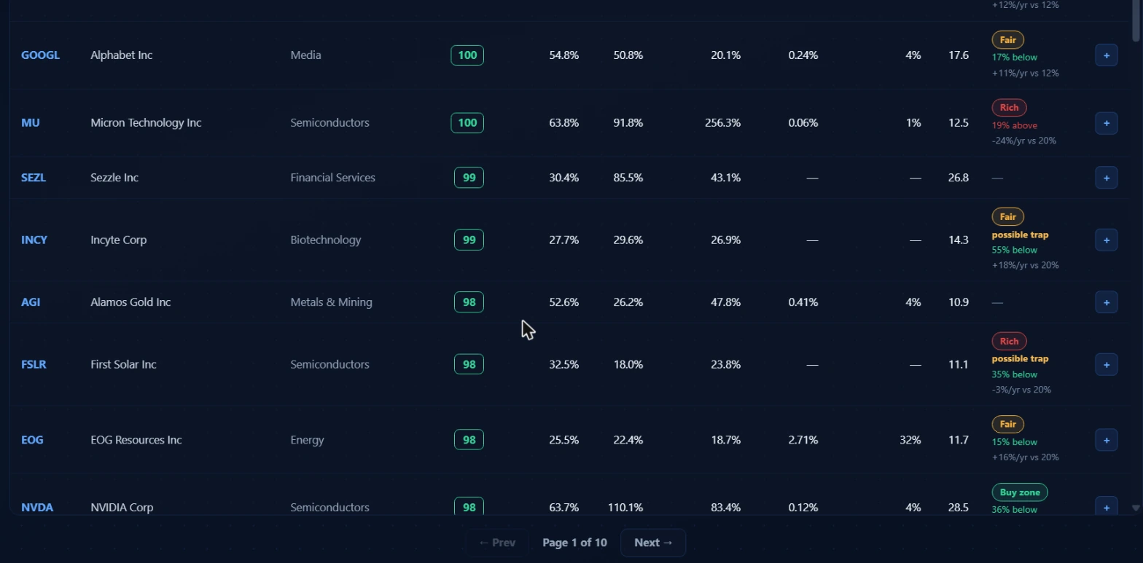Viewport: 1143px width, 563px height.
Task: Click the score 100 badge for Micron
Action: coord(467,123)
